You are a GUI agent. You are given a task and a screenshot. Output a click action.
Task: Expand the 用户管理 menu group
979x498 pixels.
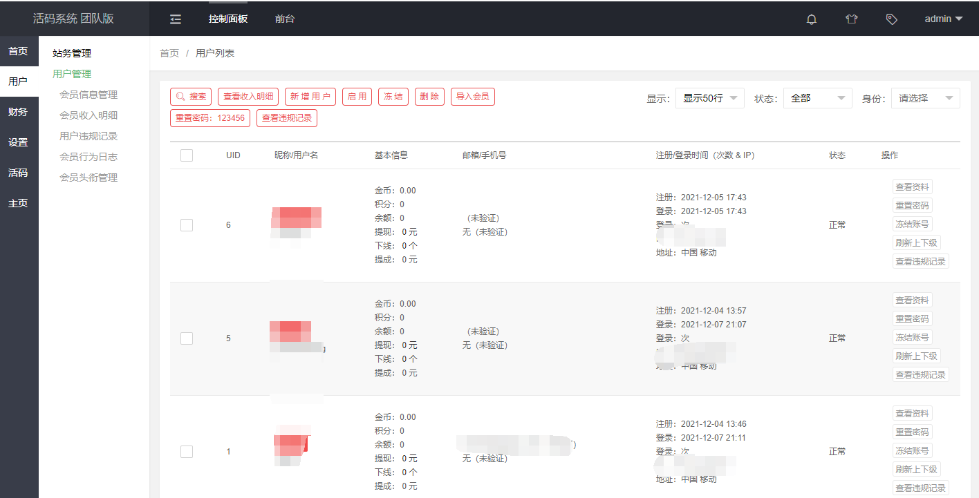tap(72, 74)
